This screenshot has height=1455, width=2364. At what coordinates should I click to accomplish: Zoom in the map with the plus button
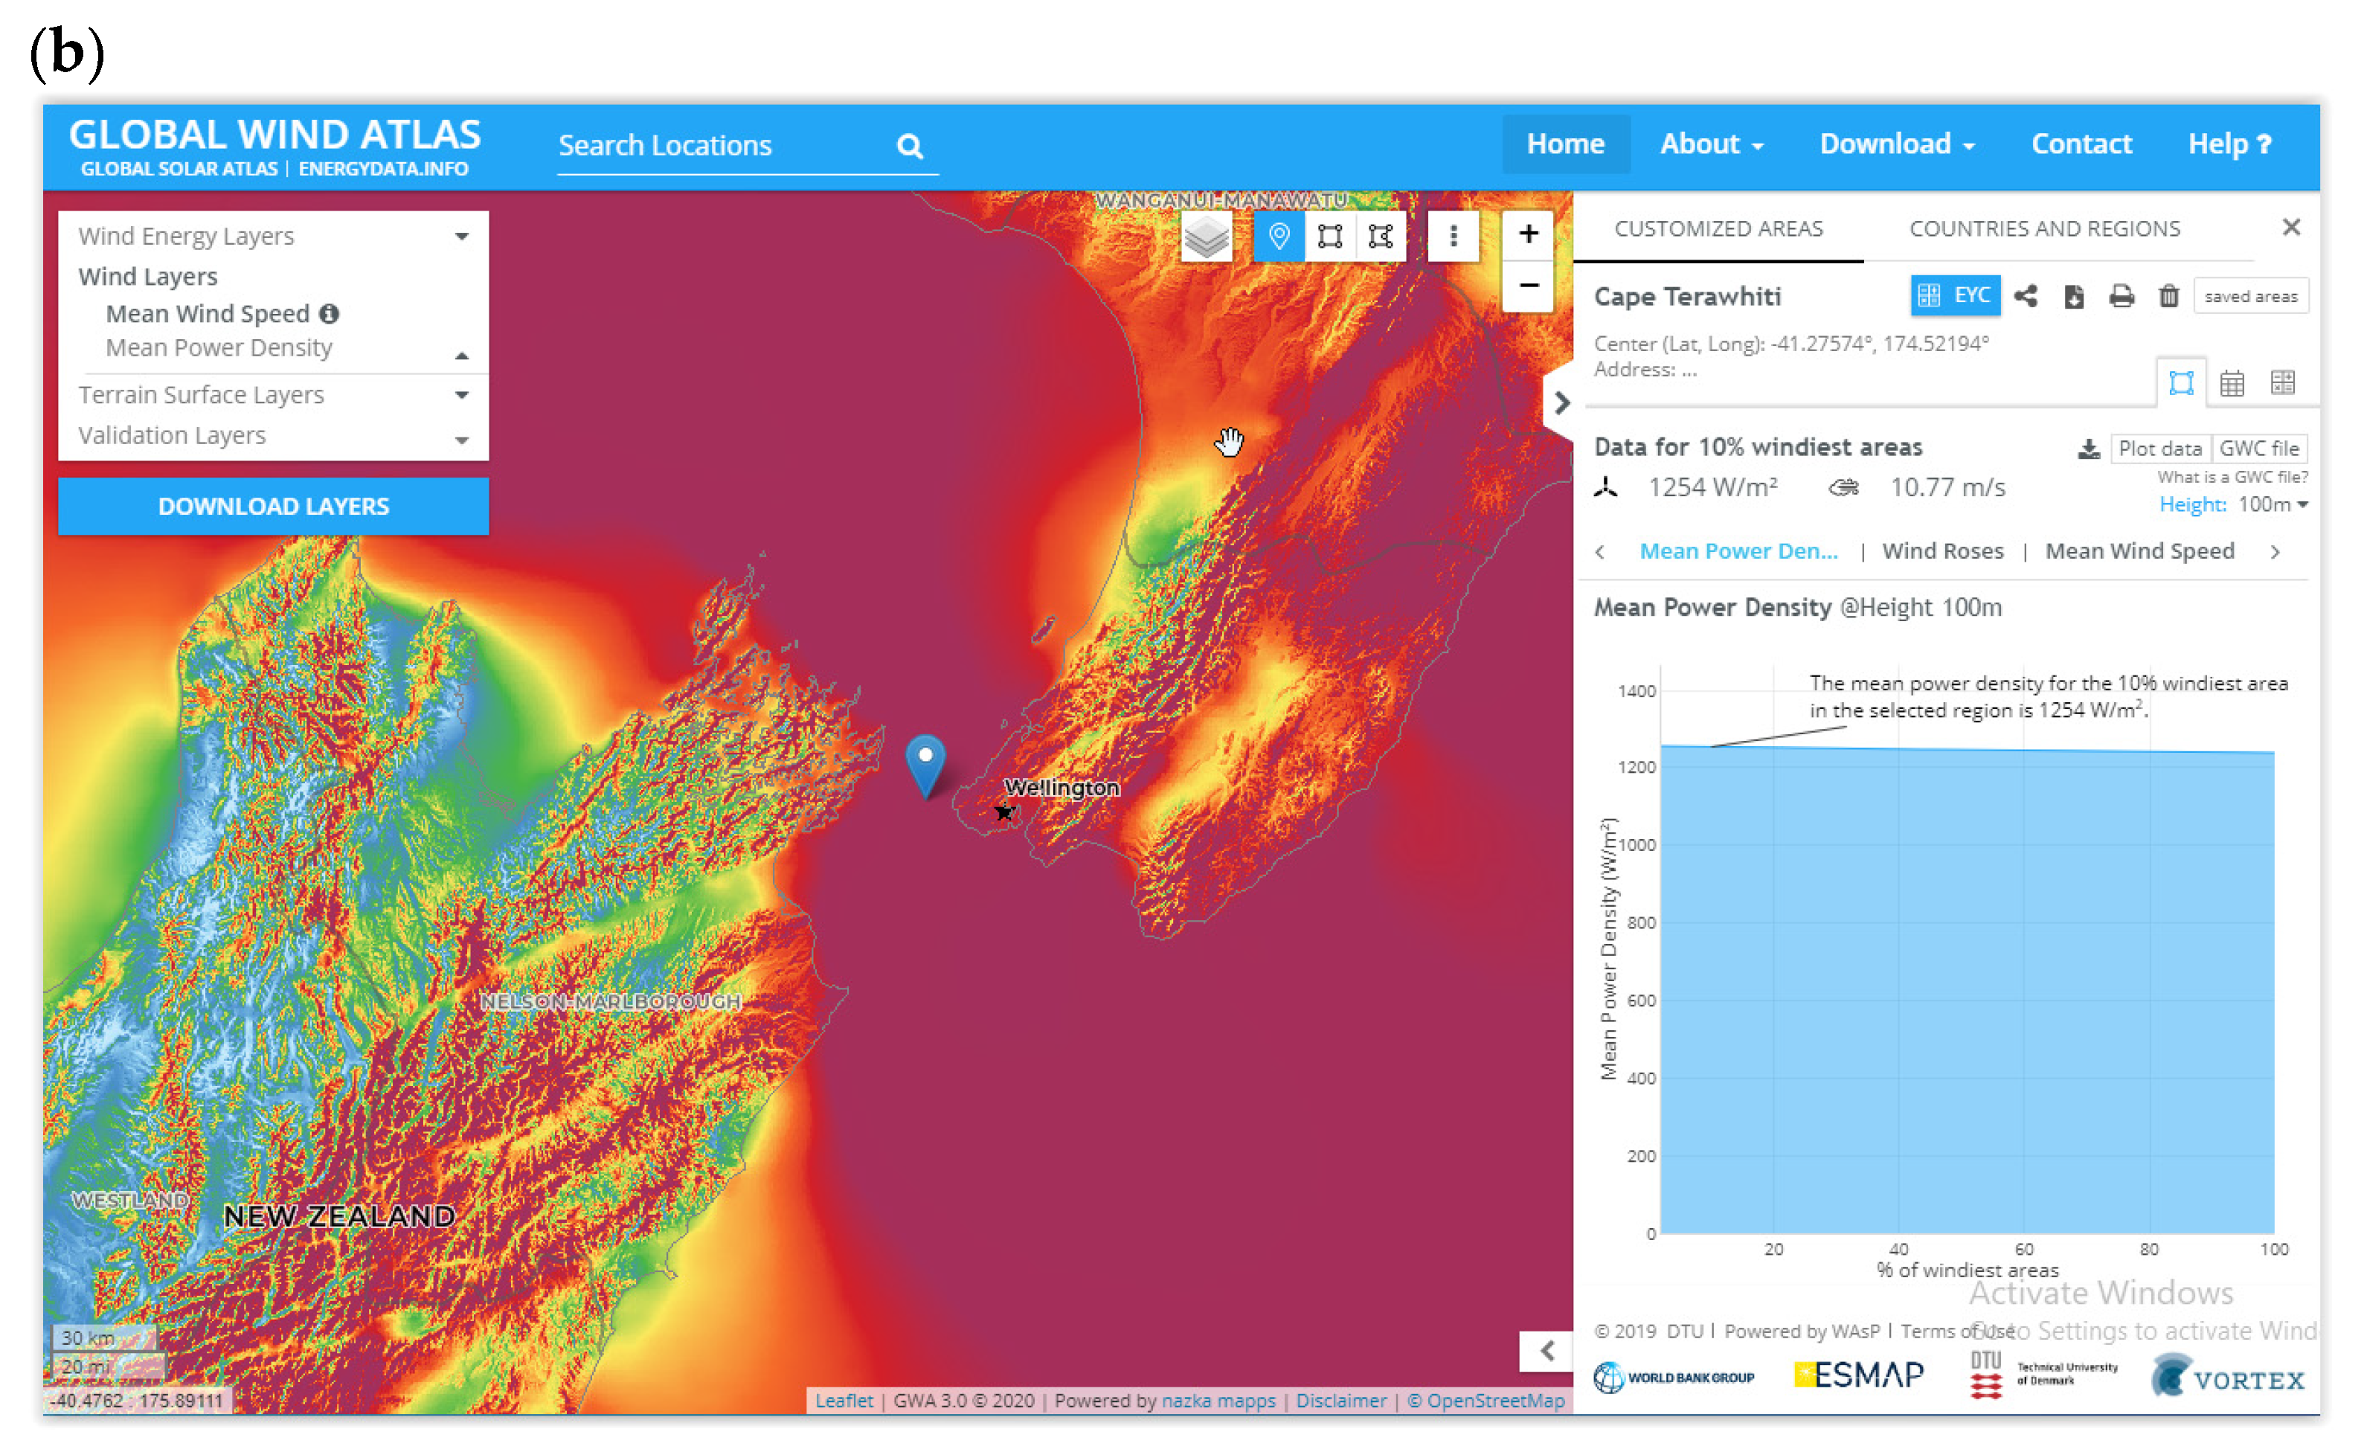[x=1528, y=234]
